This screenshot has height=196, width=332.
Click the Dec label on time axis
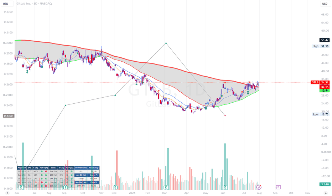click(114, 193)
